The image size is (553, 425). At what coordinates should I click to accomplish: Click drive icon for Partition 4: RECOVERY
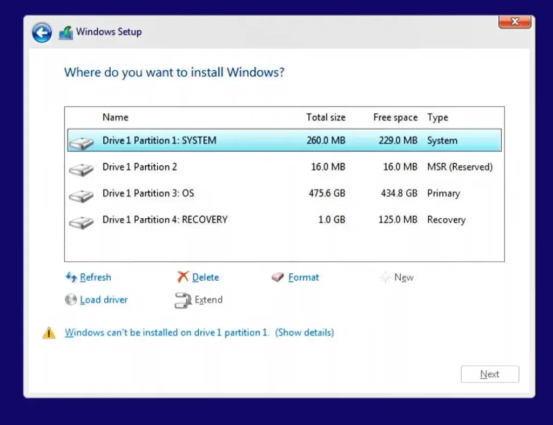81,222
